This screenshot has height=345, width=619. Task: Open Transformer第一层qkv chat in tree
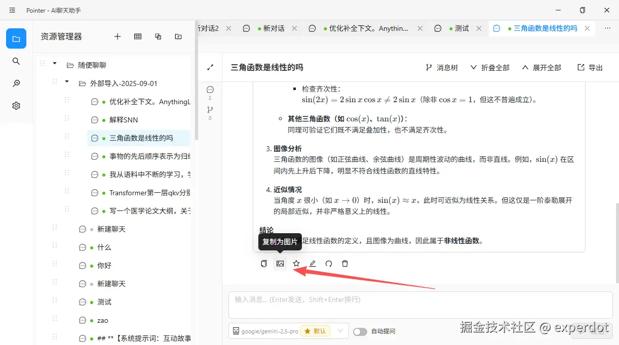tap(139, 193)
